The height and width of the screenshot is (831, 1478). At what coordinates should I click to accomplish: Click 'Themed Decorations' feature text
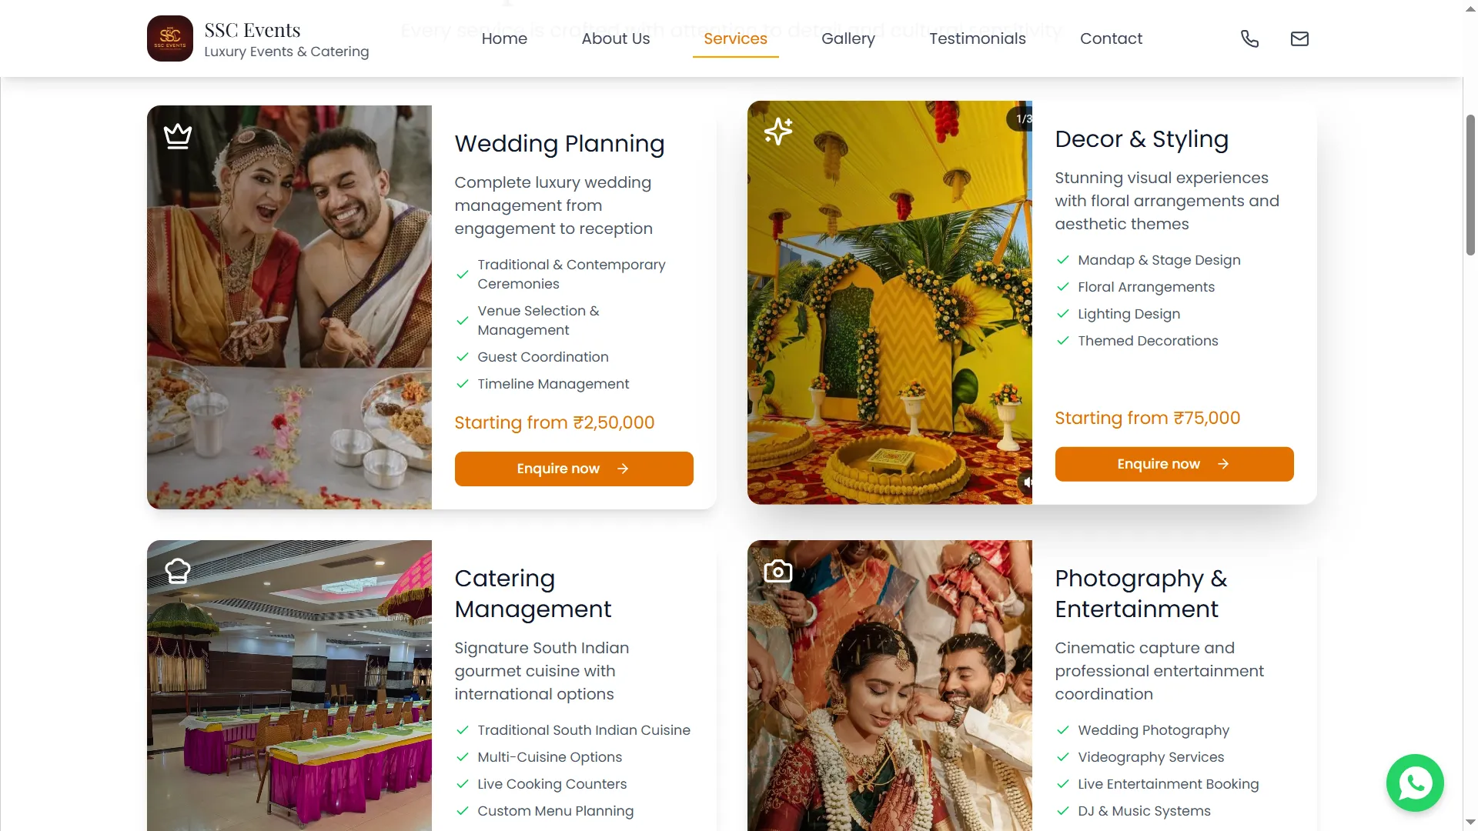coord(1148,341)
